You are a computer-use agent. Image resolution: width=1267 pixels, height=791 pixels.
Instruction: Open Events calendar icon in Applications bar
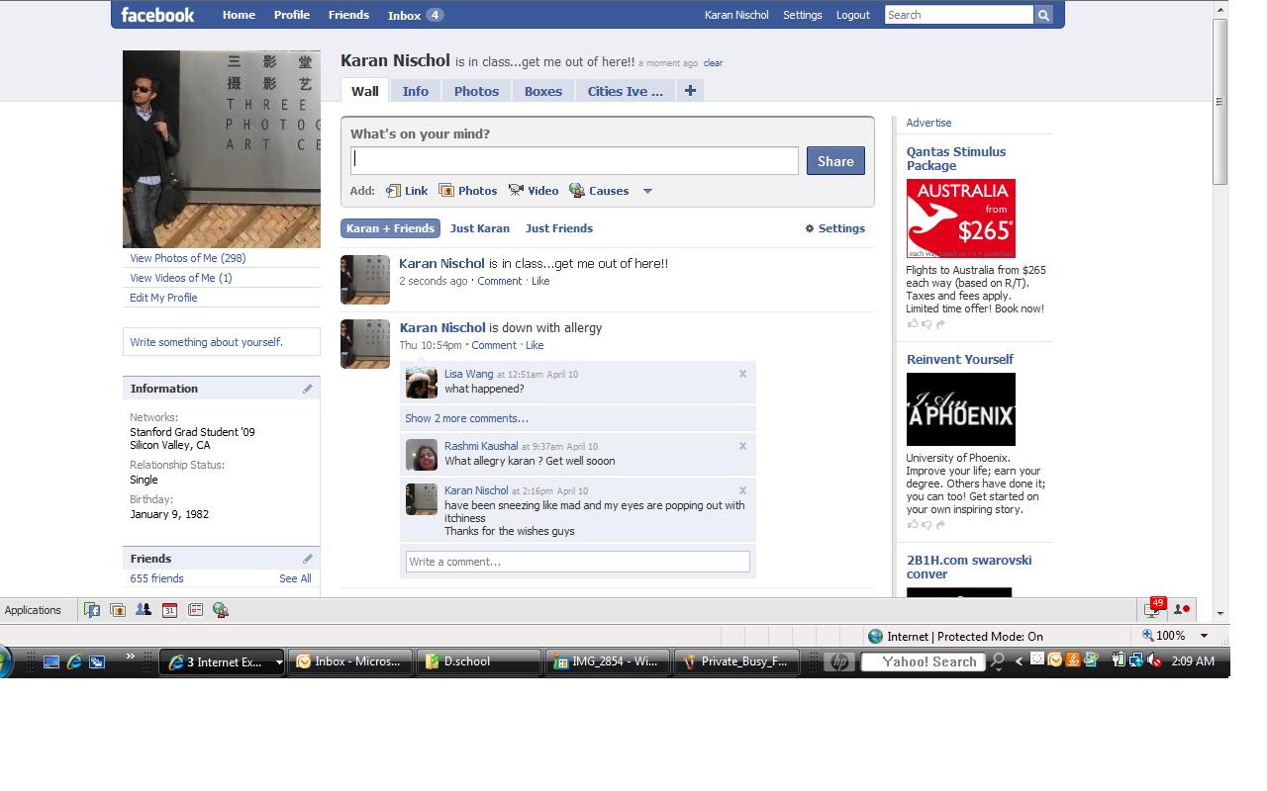click(x=169, y=610)
